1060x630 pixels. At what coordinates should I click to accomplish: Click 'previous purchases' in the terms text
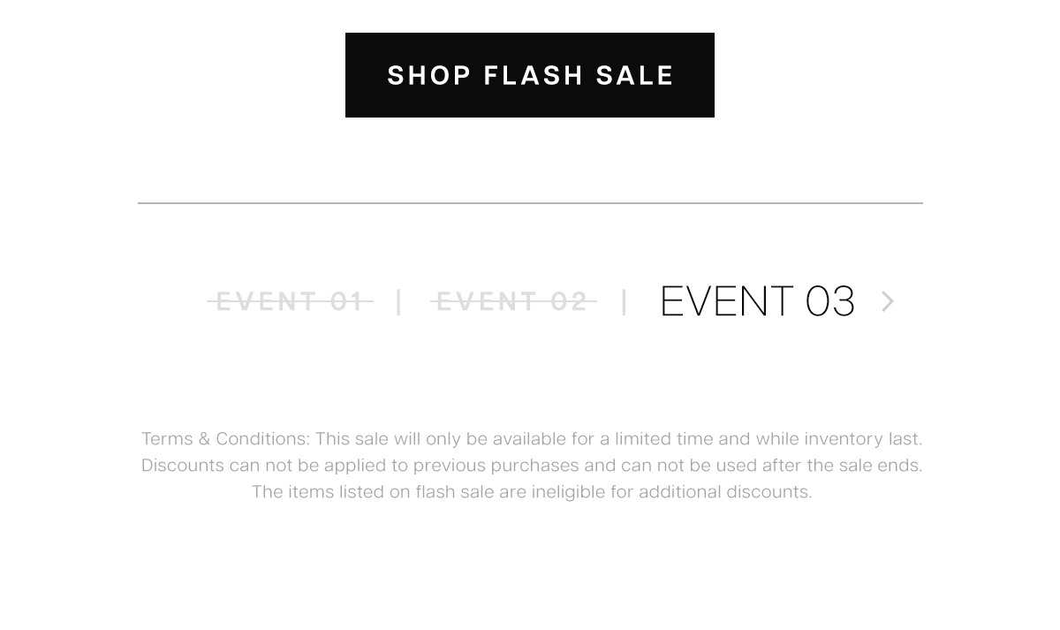point(496,466)
